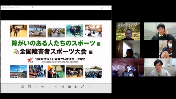Select participant video beside the window curtain
The image size is (176, 99).
coord(128,49)
